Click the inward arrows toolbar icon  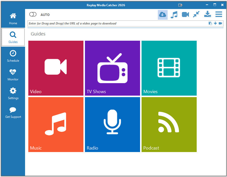tap(196, 15)
